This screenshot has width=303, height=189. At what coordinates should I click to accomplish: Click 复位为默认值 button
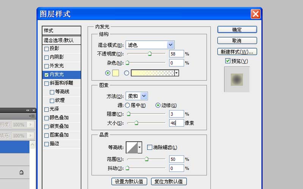pos(169,181)
